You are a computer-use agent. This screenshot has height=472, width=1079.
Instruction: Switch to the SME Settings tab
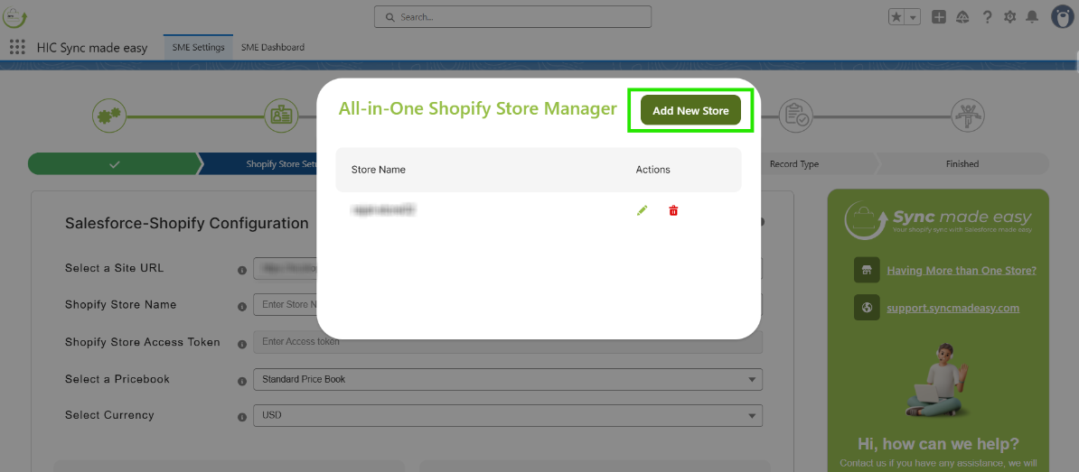click(x=198, y=48)
